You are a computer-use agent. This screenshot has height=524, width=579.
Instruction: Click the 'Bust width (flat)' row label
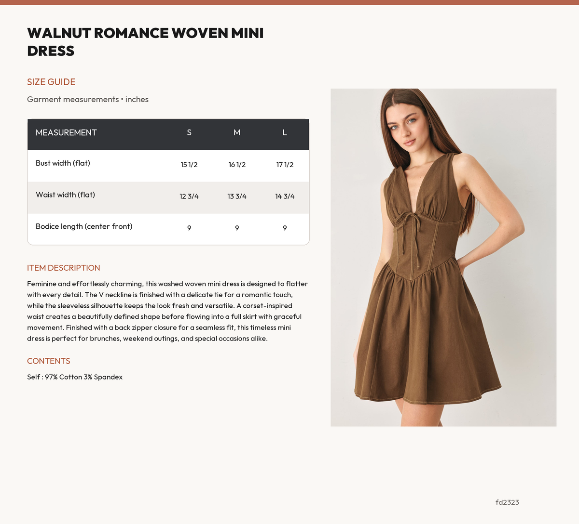point(63,163)
